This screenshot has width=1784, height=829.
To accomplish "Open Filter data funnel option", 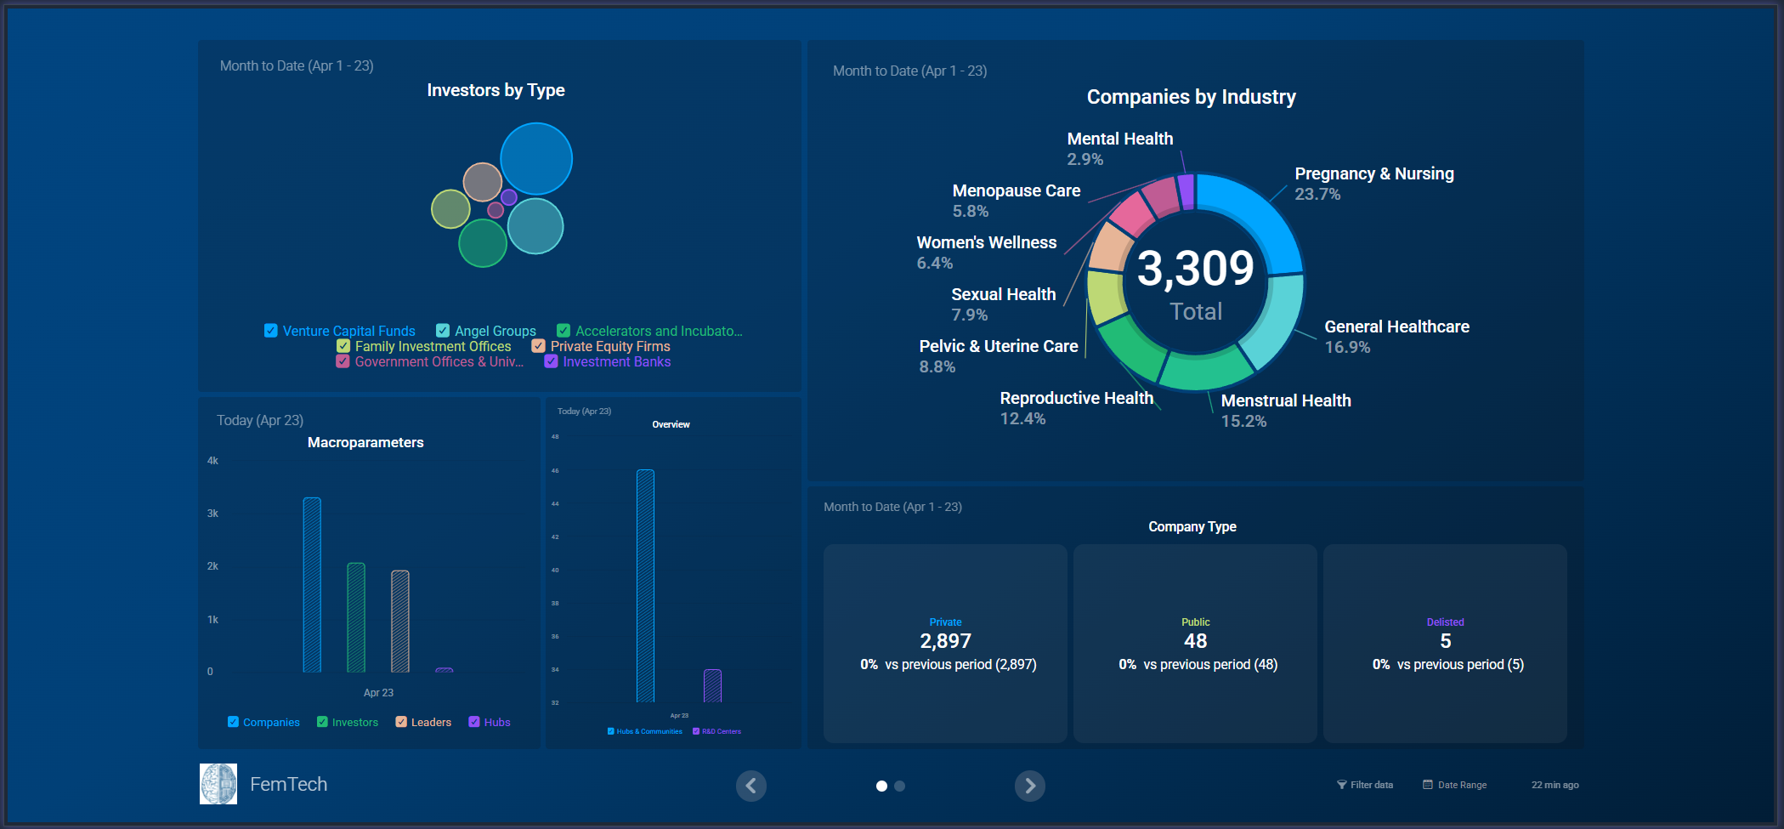I will point(1364,785).
